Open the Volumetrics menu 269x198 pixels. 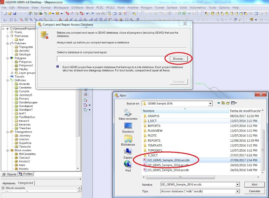coord(198,8)
